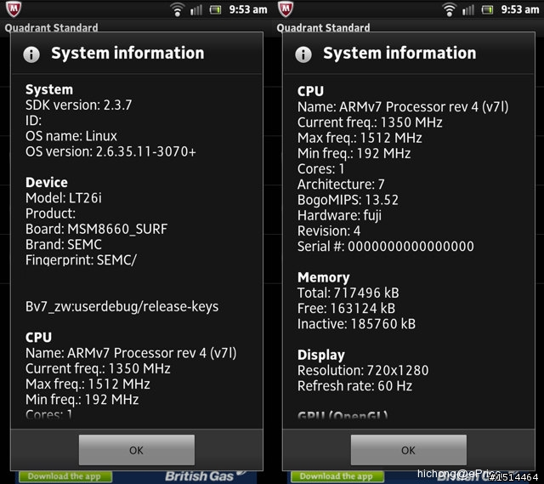The height and width of the screenshot is (484, 544).
Task: Tap OK in the left System information dialog
Action: pos(136,450)
